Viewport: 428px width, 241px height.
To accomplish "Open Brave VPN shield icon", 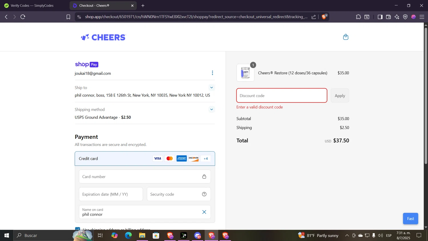I will coord(405,17).
